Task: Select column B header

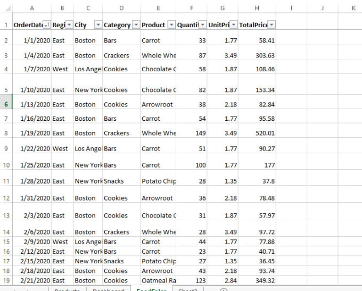Action: (62, 8)
